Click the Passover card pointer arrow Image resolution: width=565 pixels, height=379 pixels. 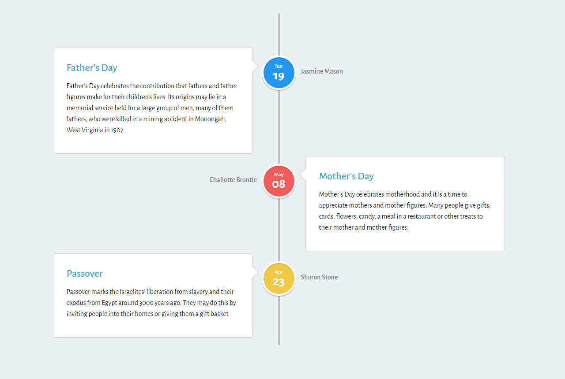click(255, 272)
